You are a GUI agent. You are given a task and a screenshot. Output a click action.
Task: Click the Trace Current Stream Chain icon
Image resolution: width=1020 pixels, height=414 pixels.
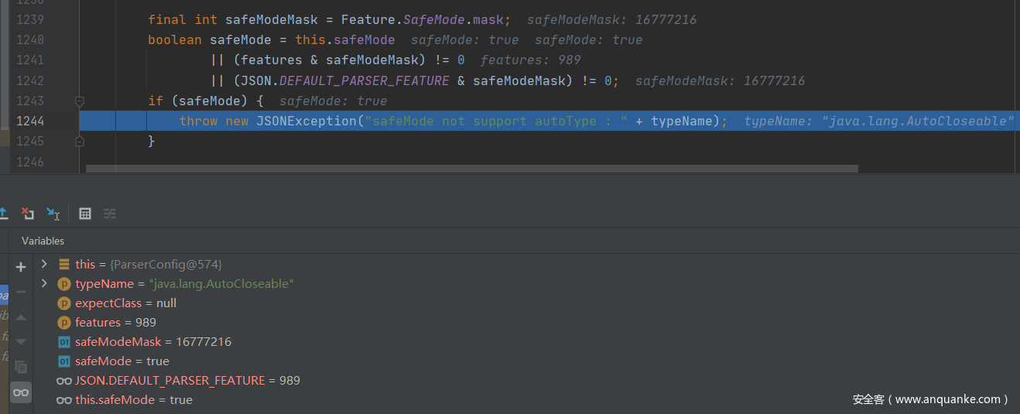tap(110, 214)
